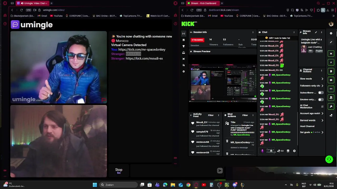Click the Umingle message input field

[x=172, y=170]
